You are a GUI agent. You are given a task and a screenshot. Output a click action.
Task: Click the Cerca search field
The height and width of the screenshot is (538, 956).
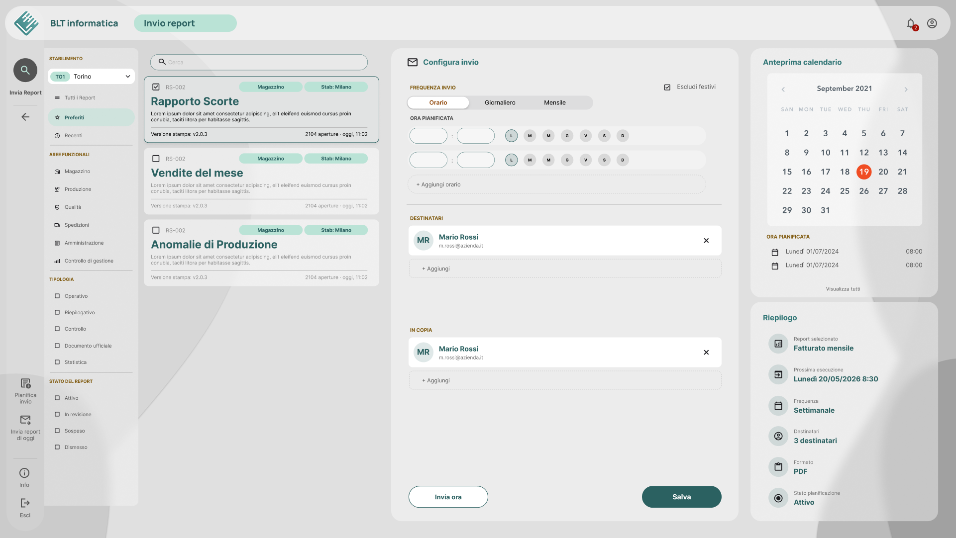point(259,62)
